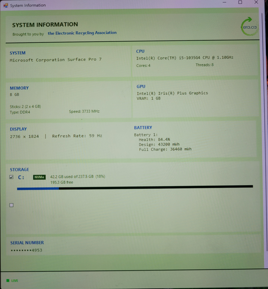
Task: Click the SERIAL NUMBER heading
Action: click(27, 243)
